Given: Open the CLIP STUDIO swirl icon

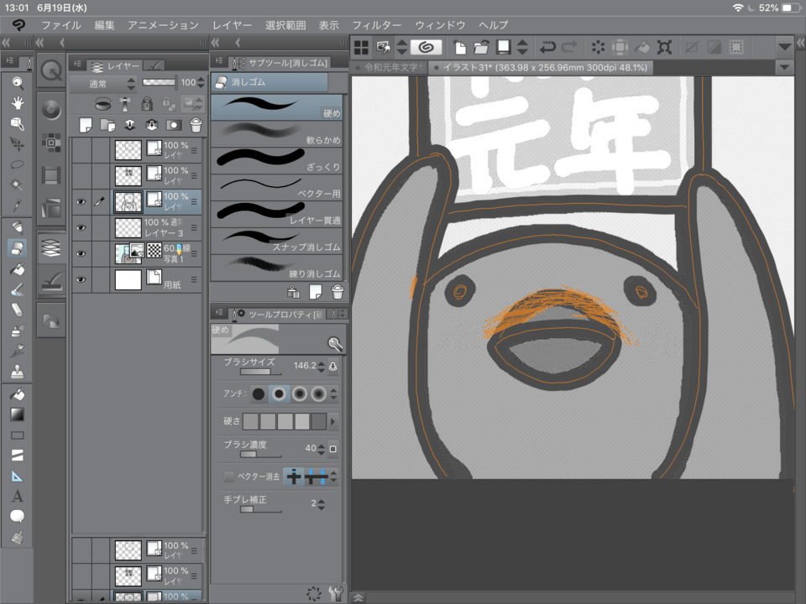Looking at the screenshot, I should (x=426, y=47).
